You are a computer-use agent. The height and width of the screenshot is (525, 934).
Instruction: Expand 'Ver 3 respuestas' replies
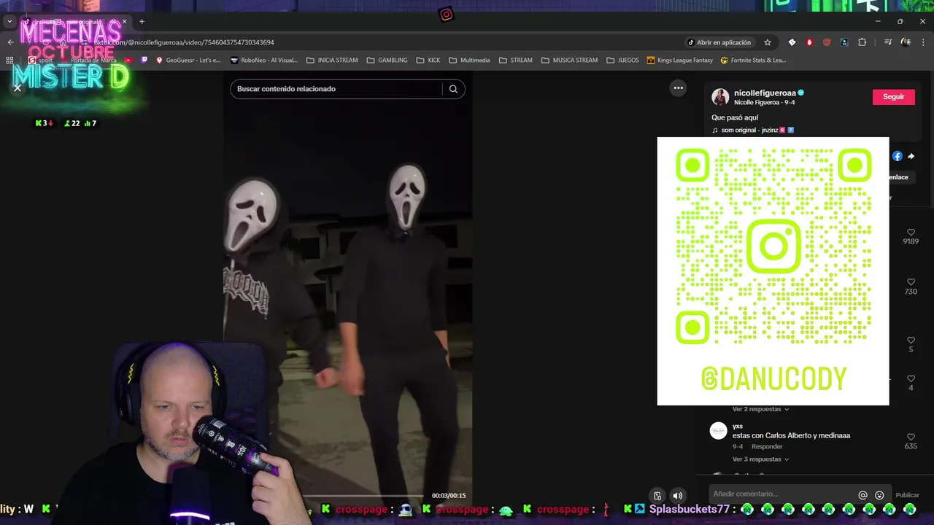point(760,459)
